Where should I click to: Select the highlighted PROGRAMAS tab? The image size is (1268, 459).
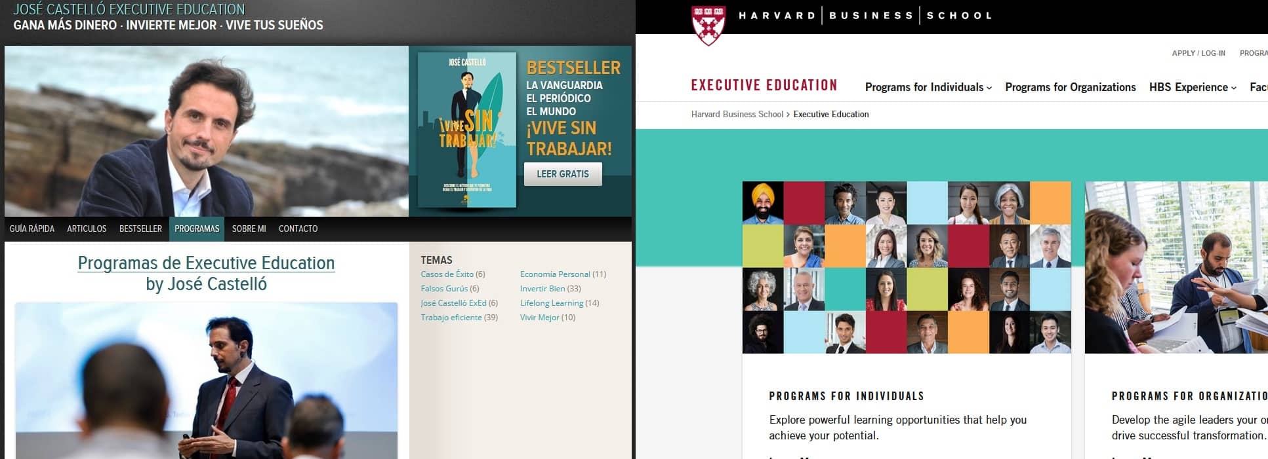197,229
